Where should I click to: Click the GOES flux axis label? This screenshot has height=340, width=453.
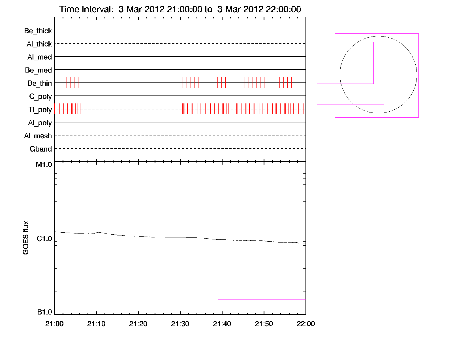pyautogui.click(x=26, y=238)
